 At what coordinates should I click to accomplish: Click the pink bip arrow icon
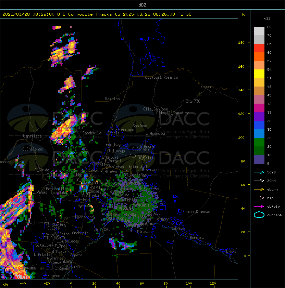259,198
